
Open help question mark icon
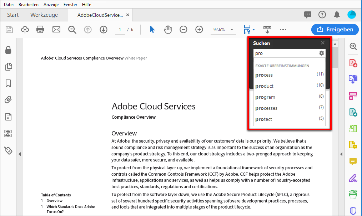(x=322, y=15)
